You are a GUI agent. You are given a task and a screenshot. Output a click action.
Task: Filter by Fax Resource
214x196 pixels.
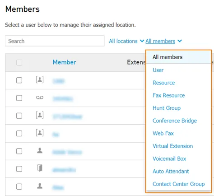pos(169,95)
